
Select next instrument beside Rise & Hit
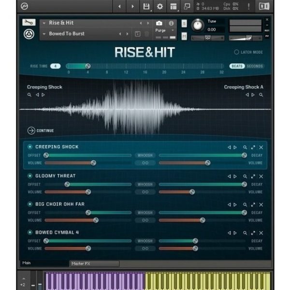click(148, 23)
